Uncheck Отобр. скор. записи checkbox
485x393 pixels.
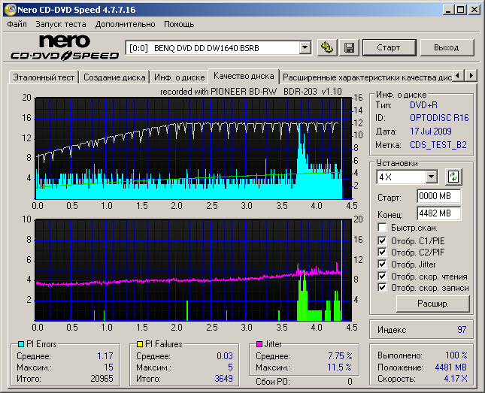coord(382,288)
